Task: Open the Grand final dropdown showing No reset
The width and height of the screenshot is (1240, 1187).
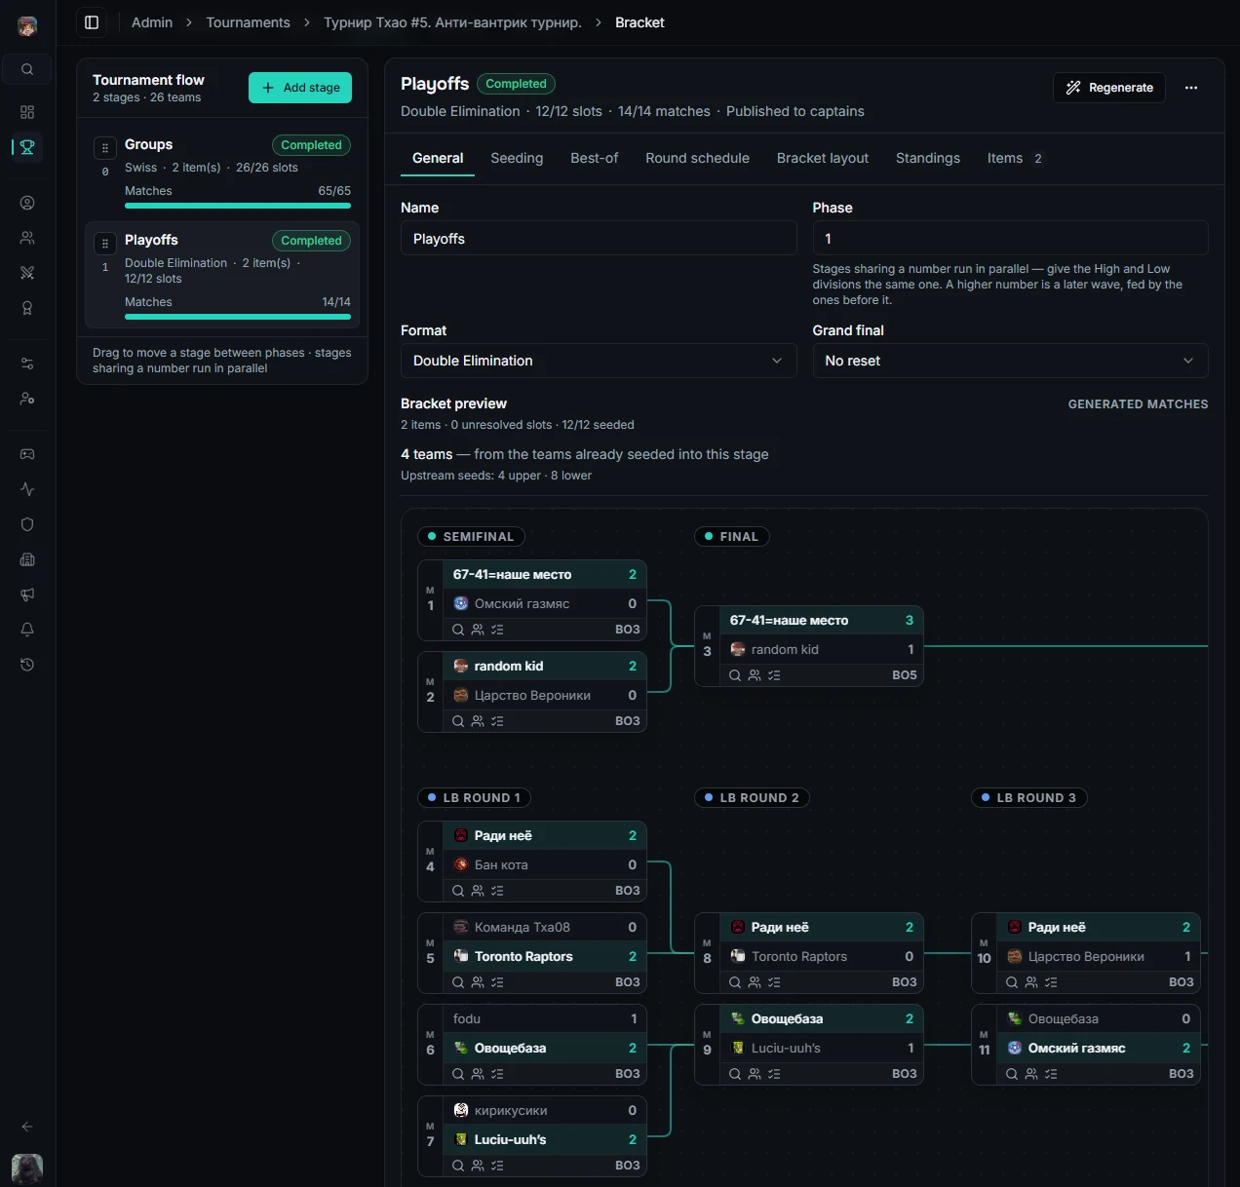Action: (1010, 361)
